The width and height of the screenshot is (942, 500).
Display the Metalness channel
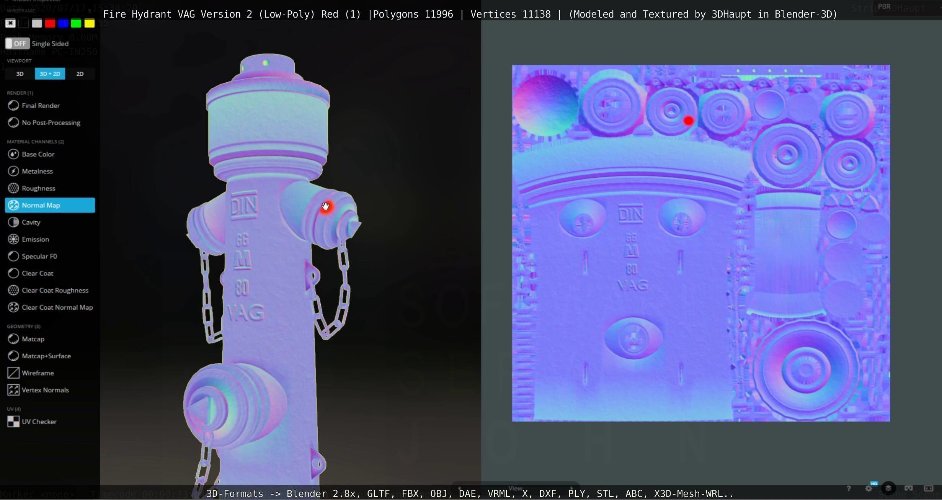click(x=50, y=171)
